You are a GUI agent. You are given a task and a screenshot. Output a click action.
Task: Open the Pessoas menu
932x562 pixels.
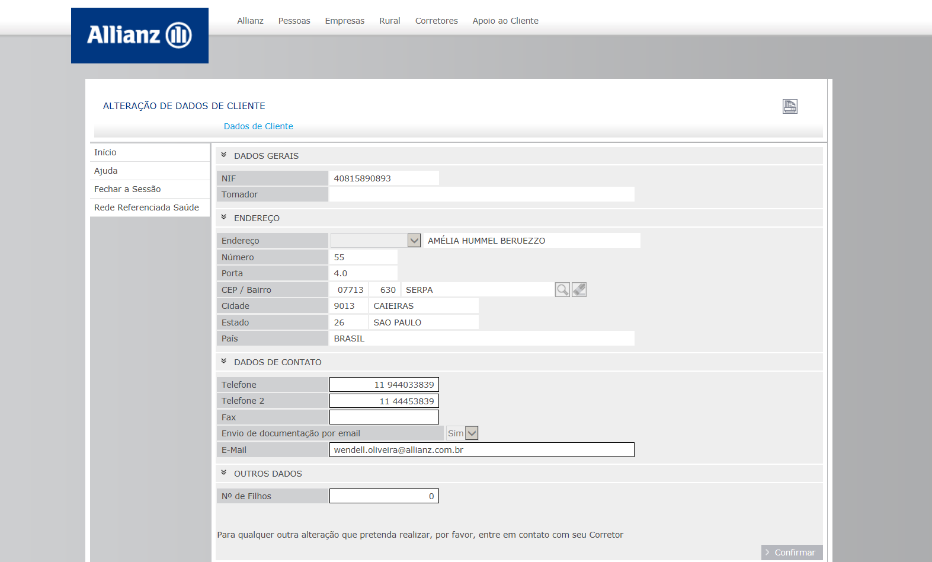pos(294,21)
